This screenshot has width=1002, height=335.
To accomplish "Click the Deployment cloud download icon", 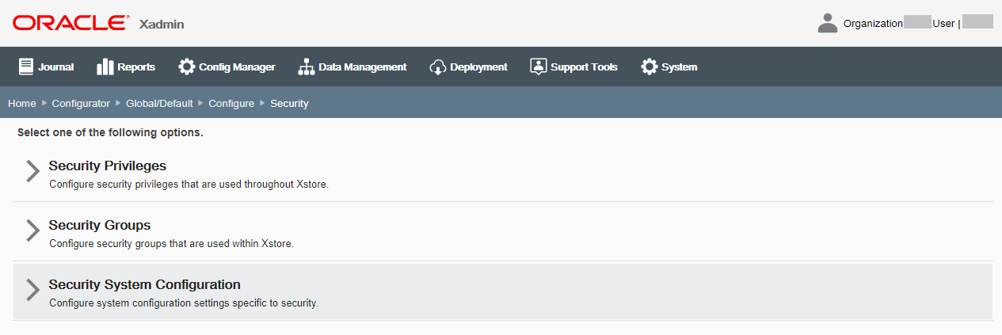I will click(438, 67).
